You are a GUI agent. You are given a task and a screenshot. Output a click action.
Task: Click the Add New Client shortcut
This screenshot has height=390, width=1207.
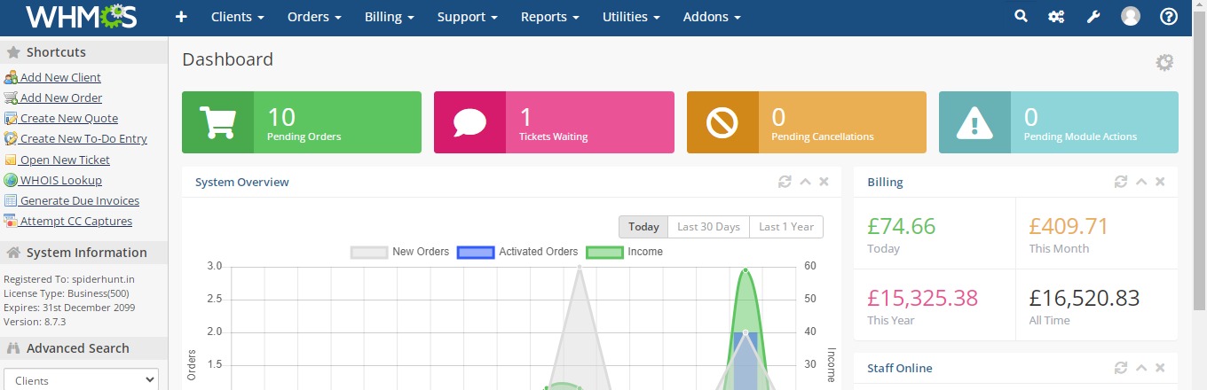tap(60, 77)
